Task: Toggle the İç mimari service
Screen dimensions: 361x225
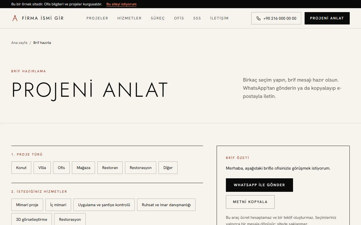Action: pos(58,205)
